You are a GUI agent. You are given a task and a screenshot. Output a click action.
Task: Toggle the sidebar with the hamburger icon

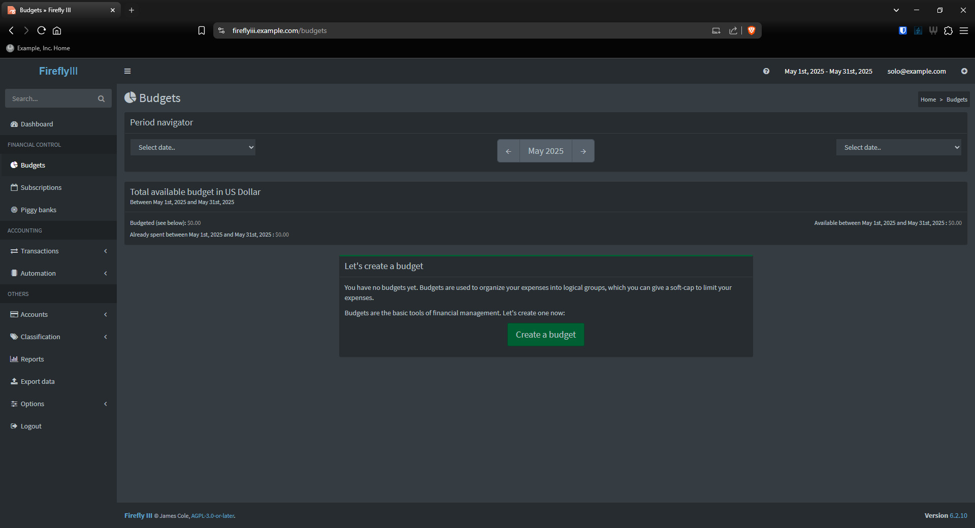[x=127, y=71]
